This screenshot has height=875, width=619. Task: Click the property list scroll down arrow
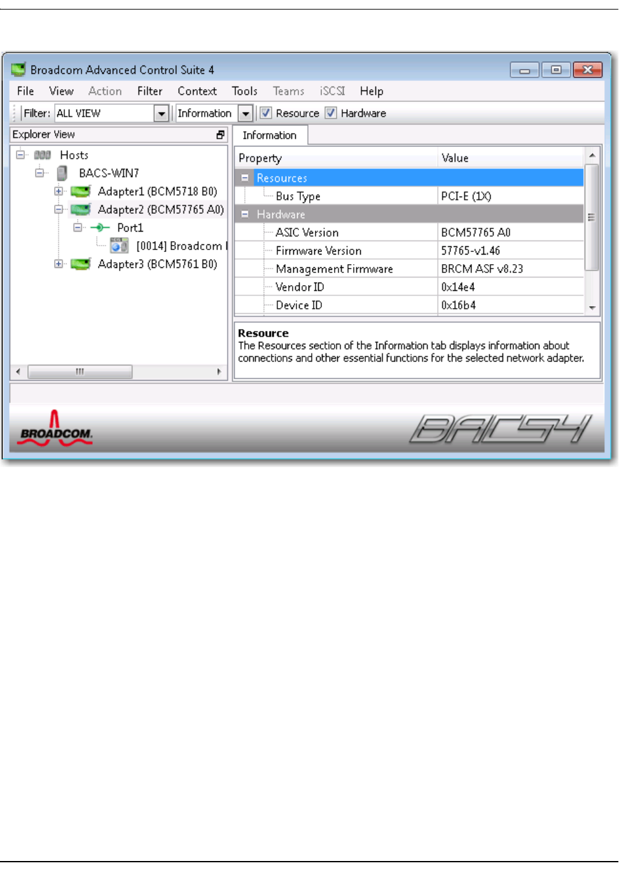[592, 307]
